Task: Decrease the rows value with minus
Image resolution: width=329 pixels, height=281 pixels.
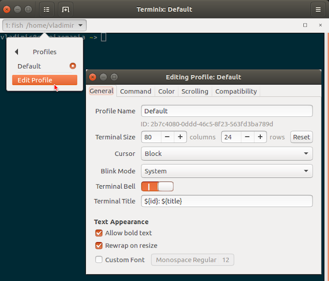Action: [x=247, y=137]
